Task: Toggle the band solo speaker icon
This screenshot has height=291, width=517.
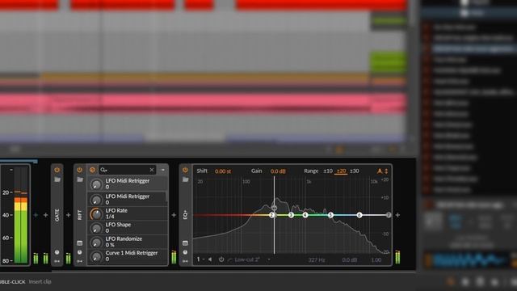Action: pyautogui.click(x=210, y=259)
